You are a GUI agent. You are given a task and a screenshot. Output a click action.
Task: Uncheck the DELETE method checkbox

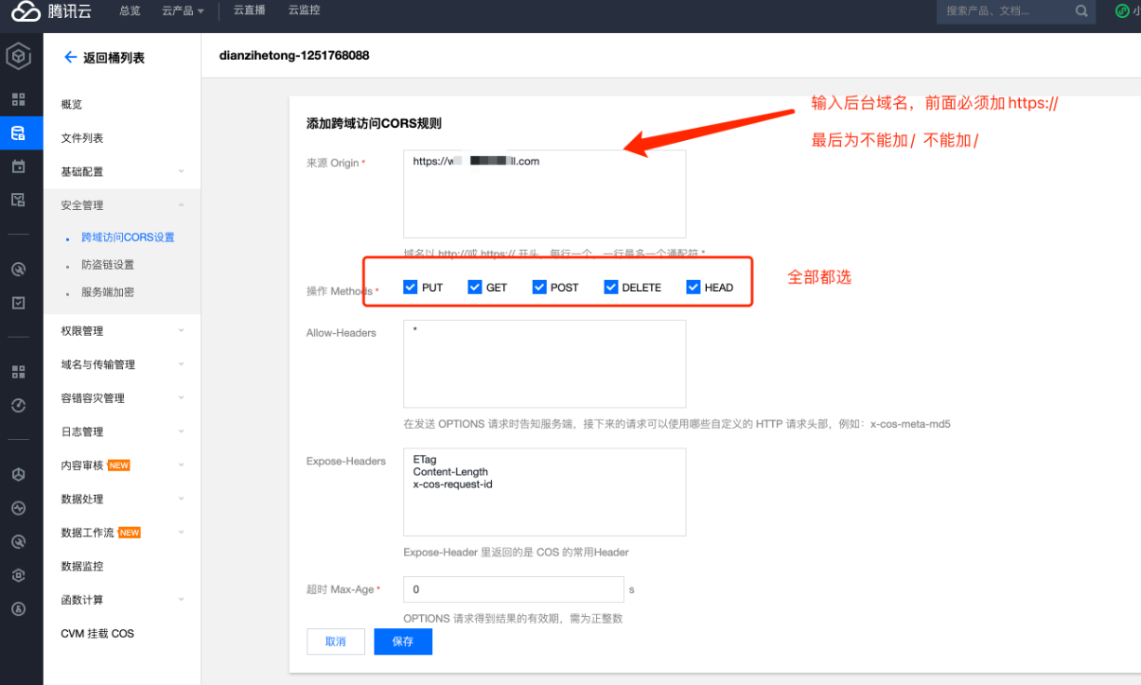coord(610,288)
